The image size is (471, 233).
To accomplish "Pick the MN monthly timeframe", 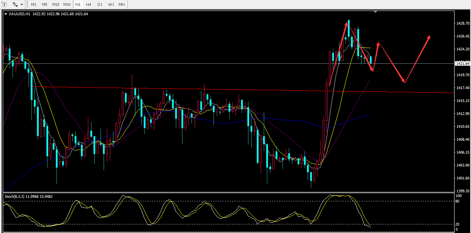I will click(122, 5).
